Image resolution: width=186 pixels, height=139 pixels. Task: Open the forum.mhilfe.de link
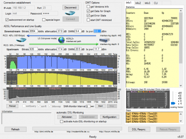tap(109, 132)
